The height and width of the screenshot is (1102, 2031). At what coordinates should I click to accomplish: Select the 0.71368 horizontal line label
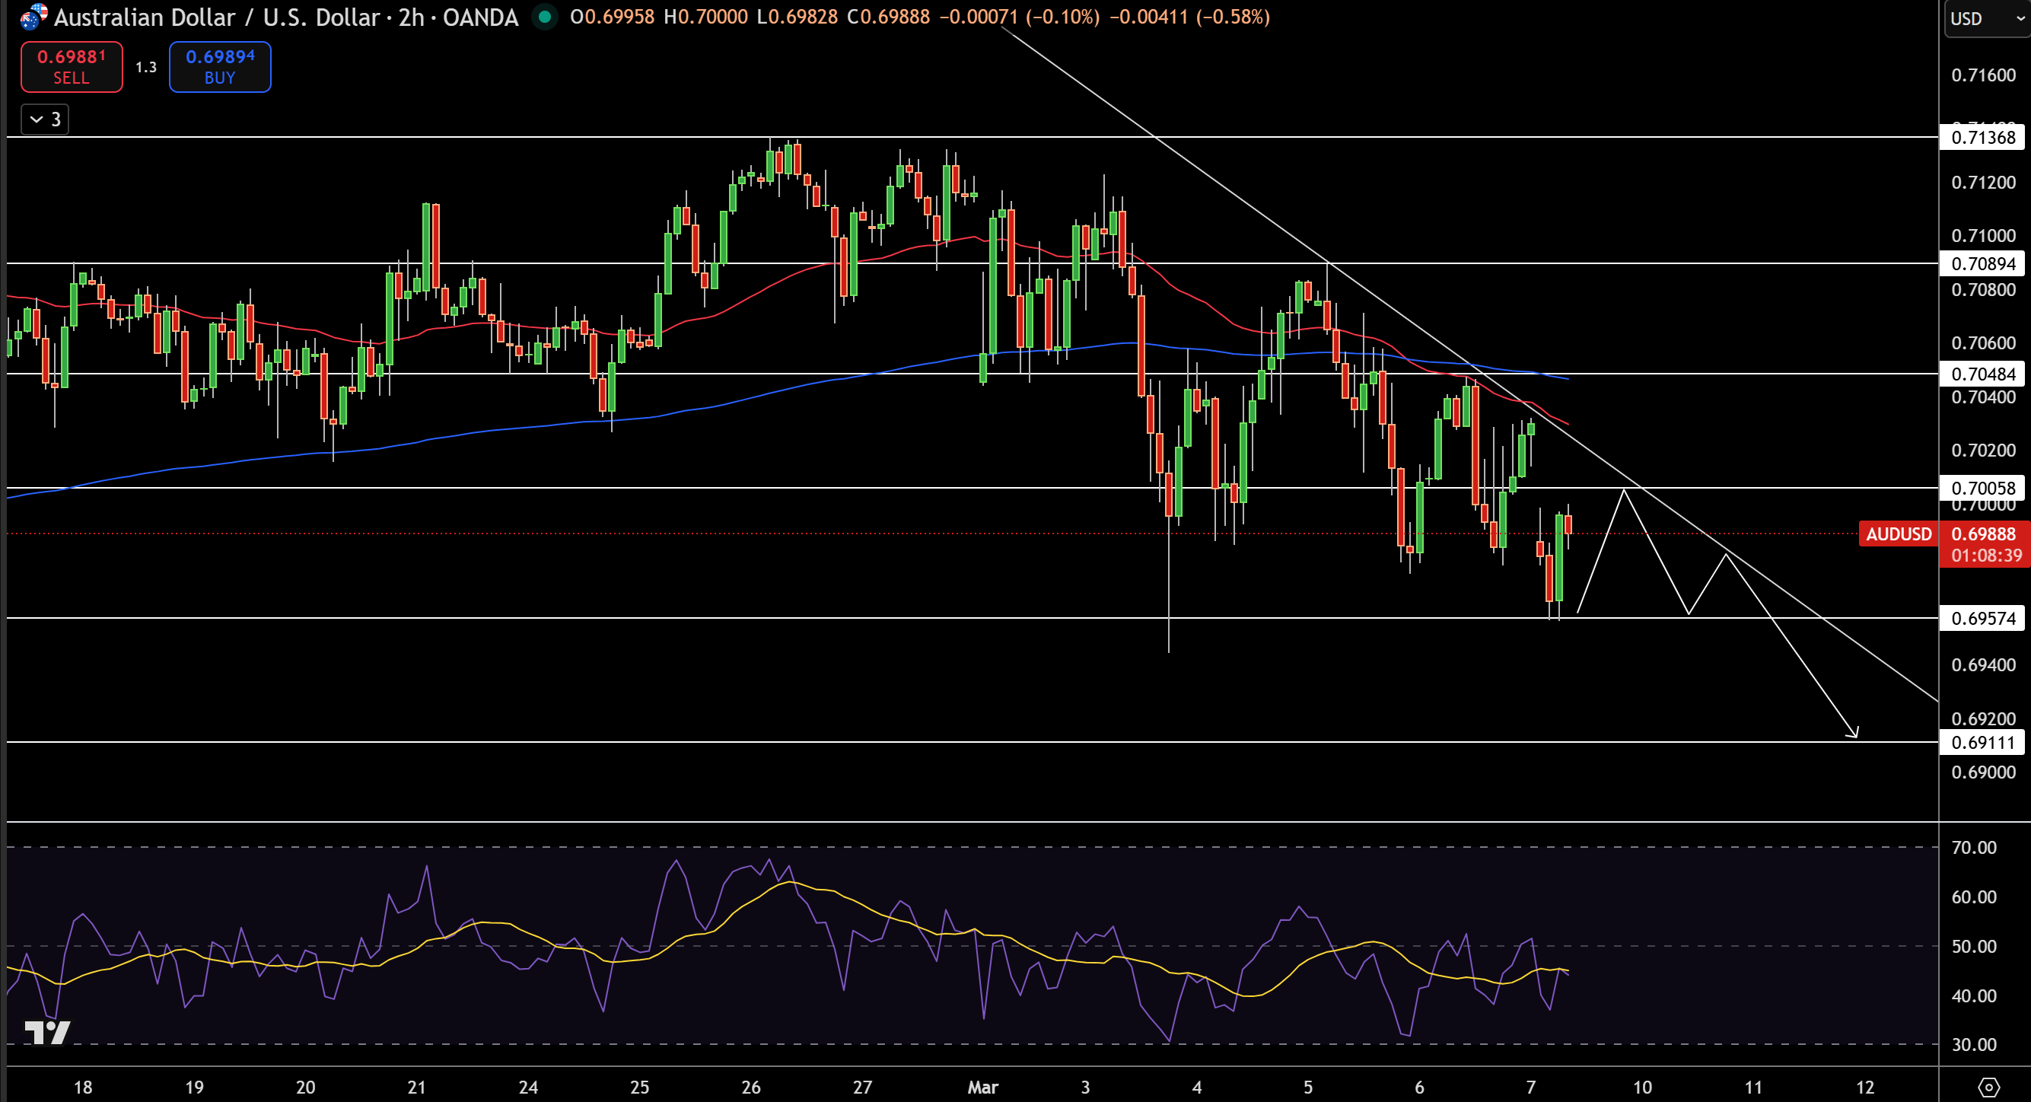pos(1983,137)
